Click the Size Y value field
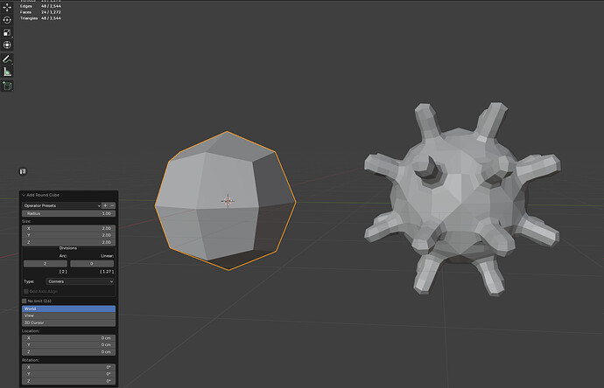Screen dimensions: 604x388 tap(68, 235)
